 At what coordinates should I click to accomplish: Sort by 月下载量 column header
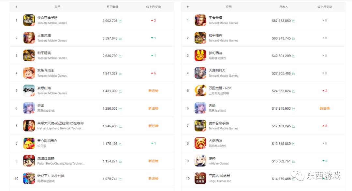(x=112, y=7)
